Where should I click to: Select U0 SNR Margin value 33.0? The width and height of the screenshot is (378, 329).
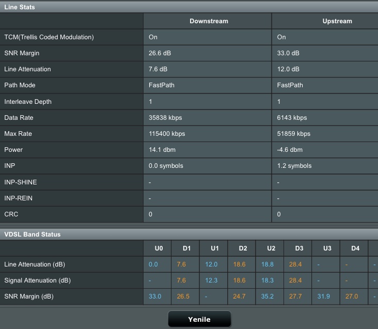coord(155,296)
